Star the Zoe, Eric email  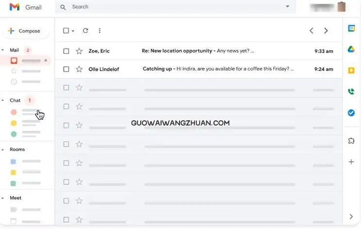coord(79,51)
